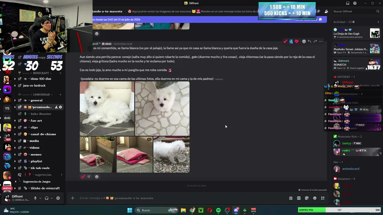Open the java-vs-bedrock channel
This screenshot has width=383, height=215.
coord(40,86)
